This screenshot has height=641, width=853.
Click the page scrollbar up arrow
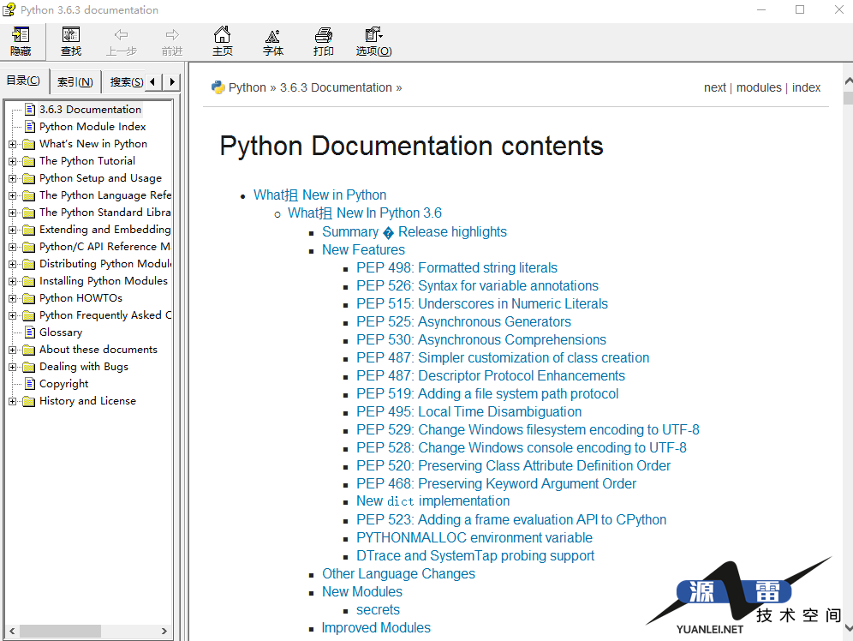coord(848,81)
